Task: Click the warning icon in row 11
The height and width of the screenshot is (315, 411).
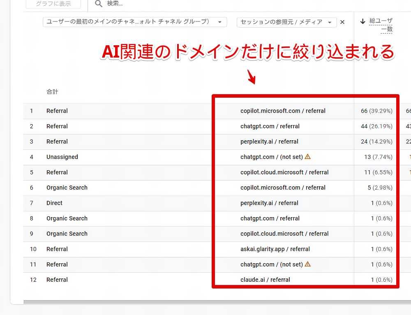Action: click(308, 264)
